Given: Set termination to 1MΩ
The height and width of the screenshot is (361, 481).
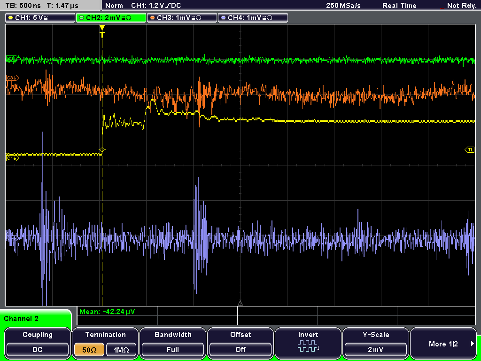Looking at the screenshot, I should 121,350.
